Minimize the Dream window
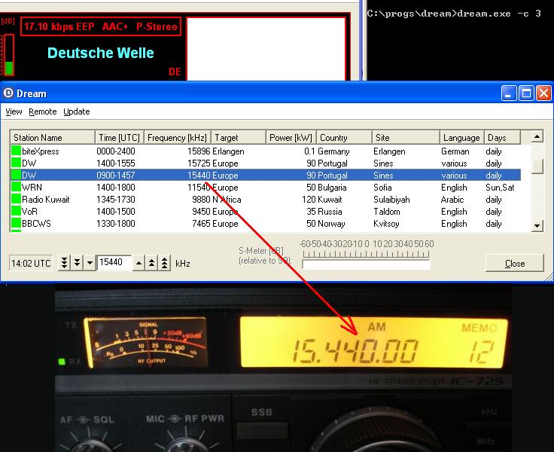The height and width of the screenshot is (452, 554). coord(508,93)
